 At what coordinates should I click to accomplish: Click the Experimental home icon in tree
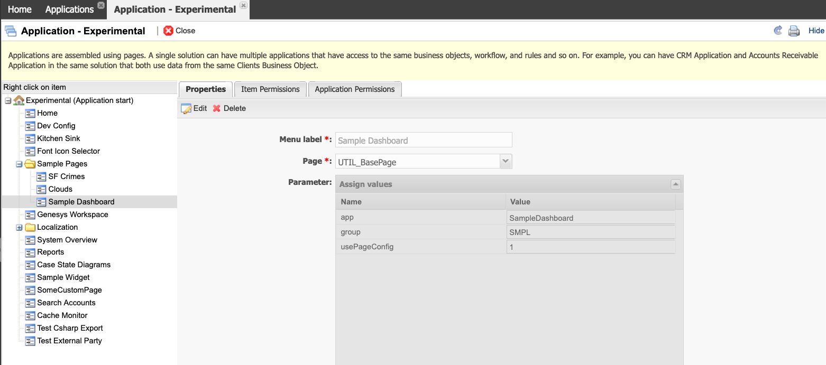click(x=19, y=100)
